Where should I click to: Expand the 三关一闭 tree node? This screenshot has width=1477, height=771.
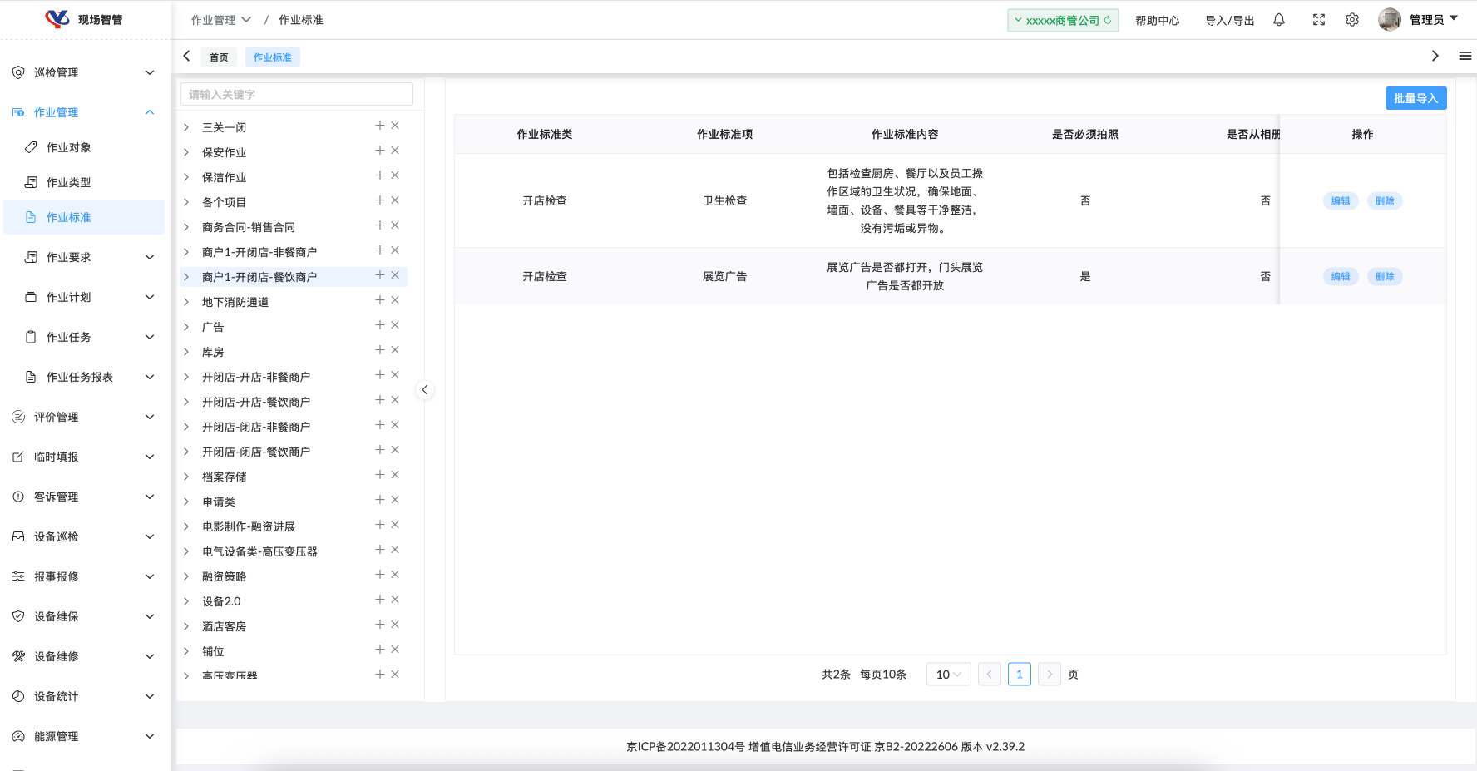(x=186, y=127)
